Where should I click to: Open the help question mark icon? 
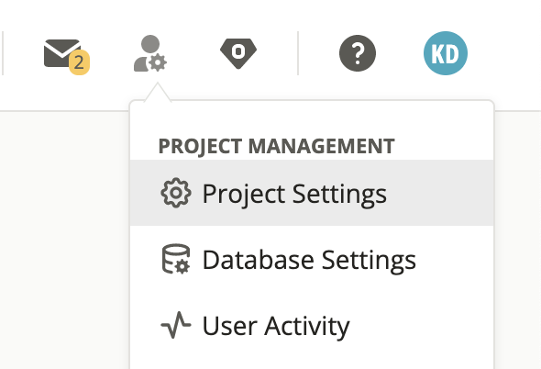358,53
